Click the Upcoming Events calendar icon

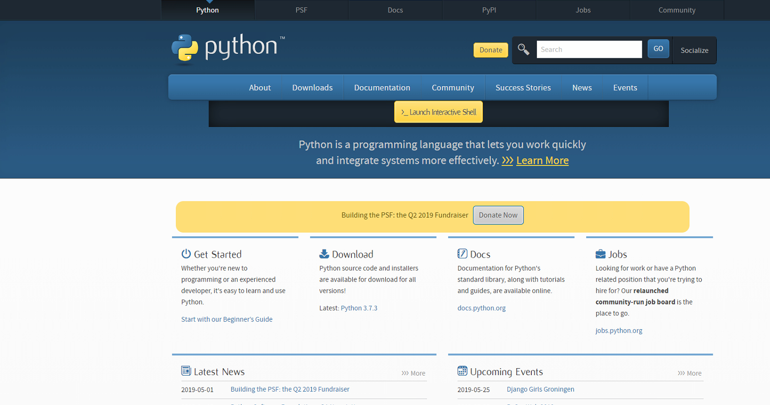coord(462,371)
